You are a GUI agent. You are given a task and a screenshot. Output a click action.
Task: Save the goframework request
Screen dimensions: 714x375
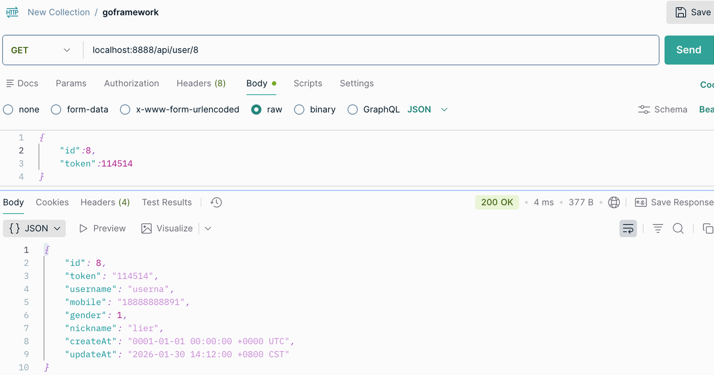[692, 12]
